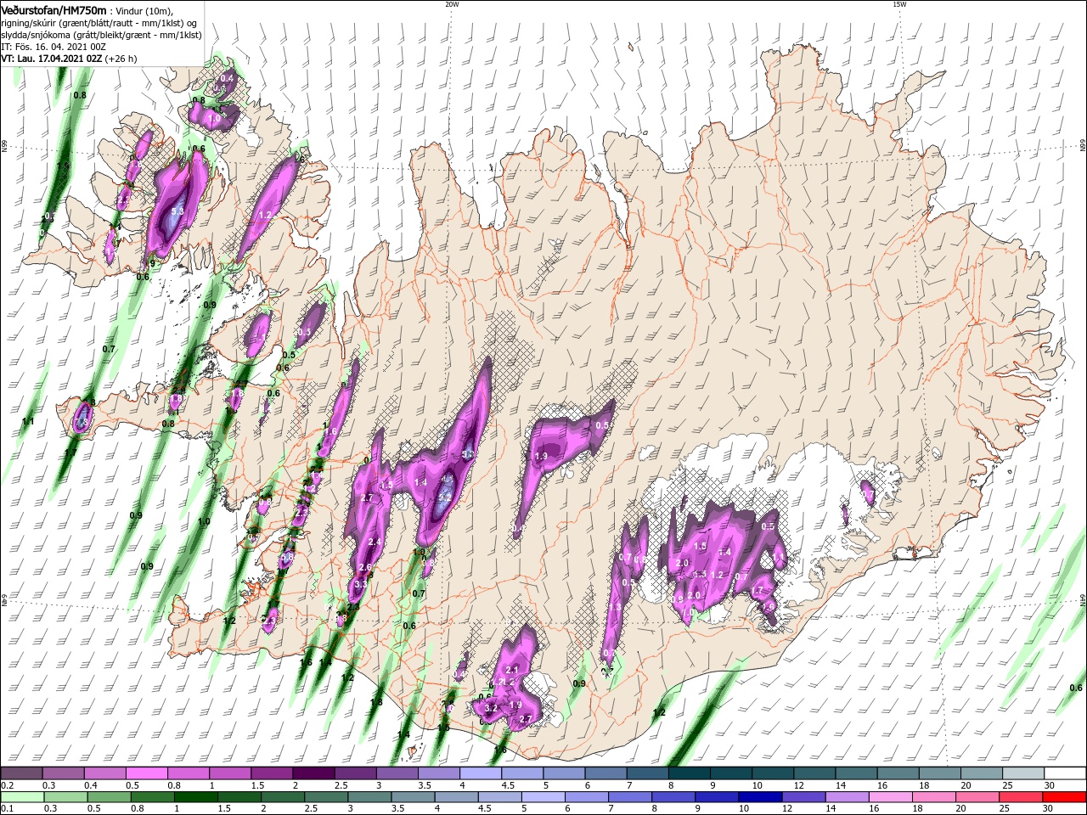This screenshot has width=1087, height=815.
Task: Click the 5.3 precipitation value in Westfjords
Action: 177,211
